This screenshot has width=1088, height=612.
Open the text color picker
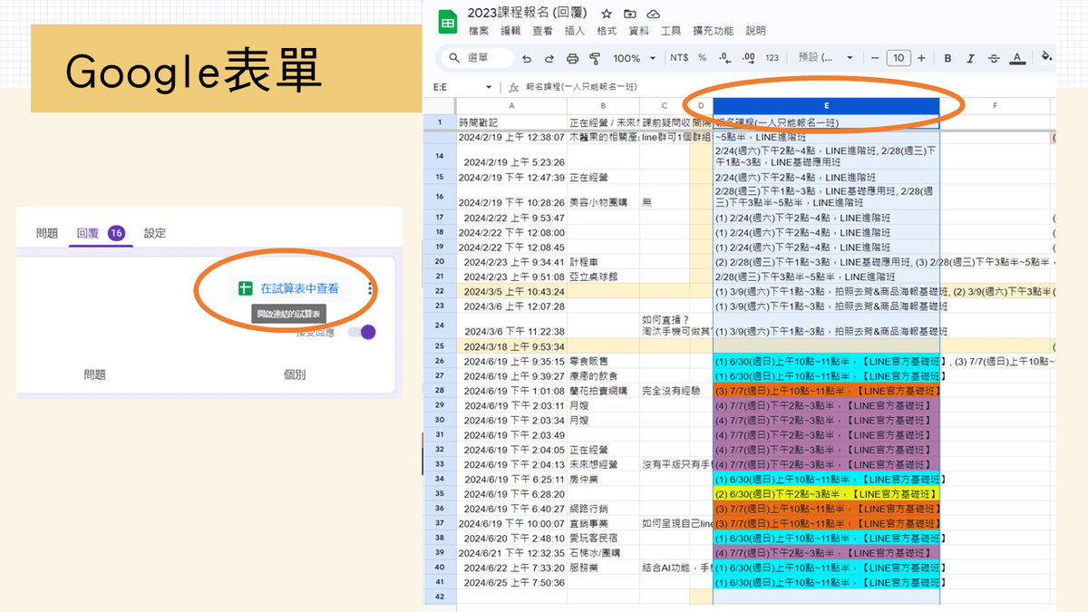[x=1017, y=58]
